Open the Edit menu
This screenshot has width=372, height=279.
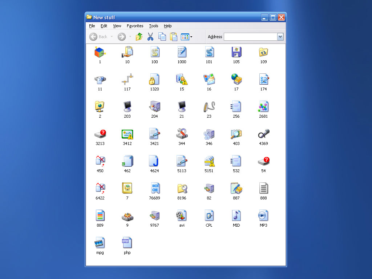click(x=104, y=26)
